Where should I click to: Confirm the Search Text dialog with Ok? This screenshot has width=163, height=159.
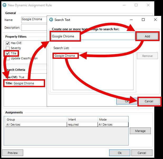tap(127, 101)
